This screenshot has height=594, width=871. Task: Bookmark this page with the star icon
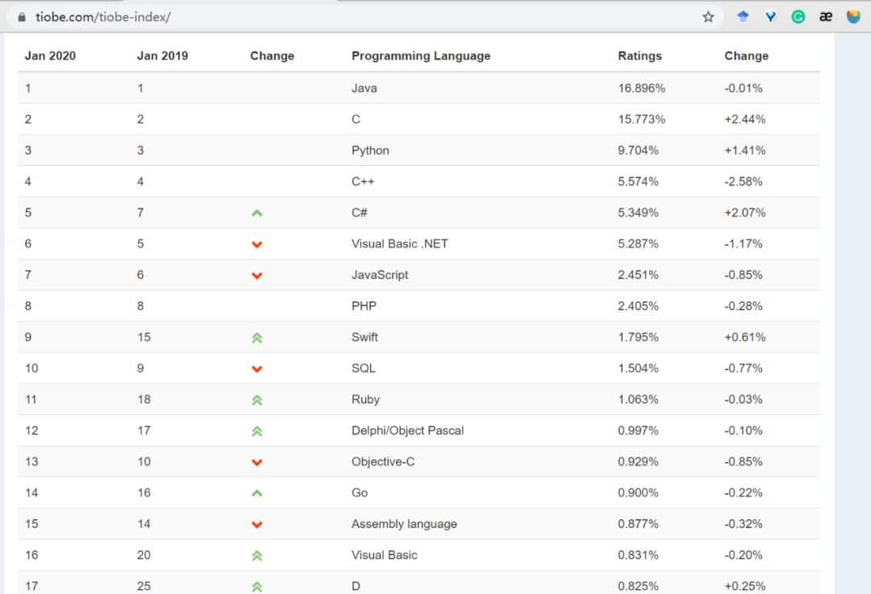708,17
